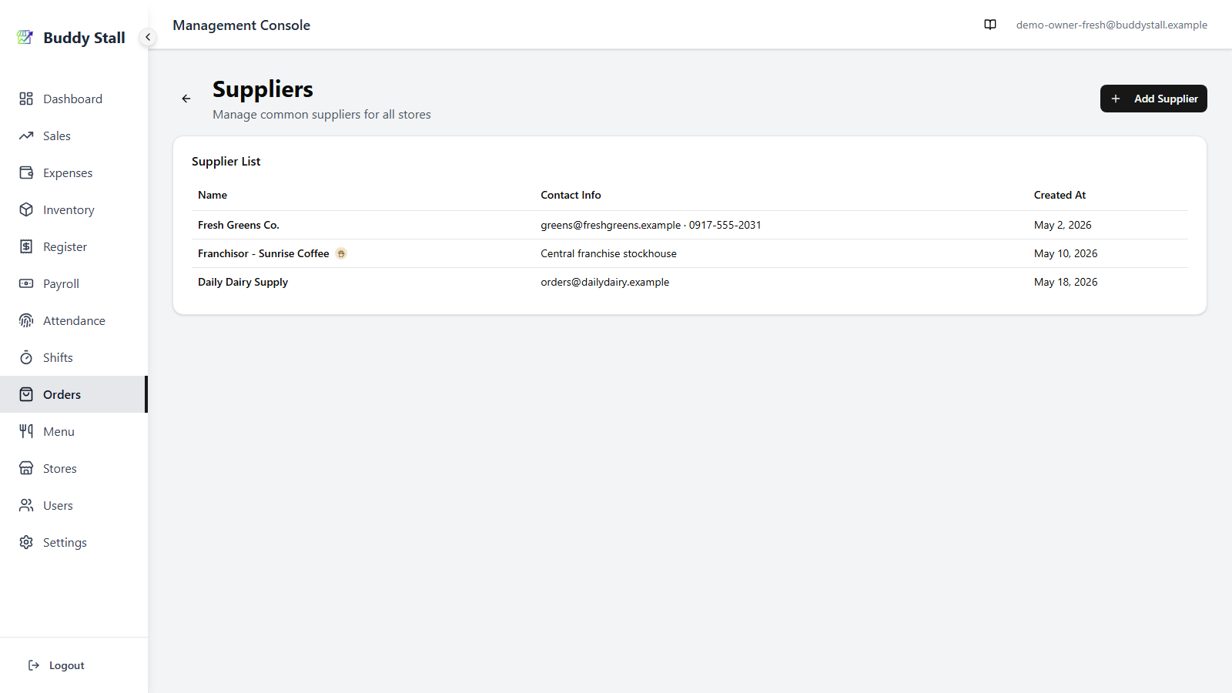
Task: Collapse the sidebar with the chevron button
Action: click(148, 37)
